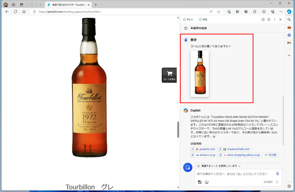Open the profile avatar menu

point(6,5)
